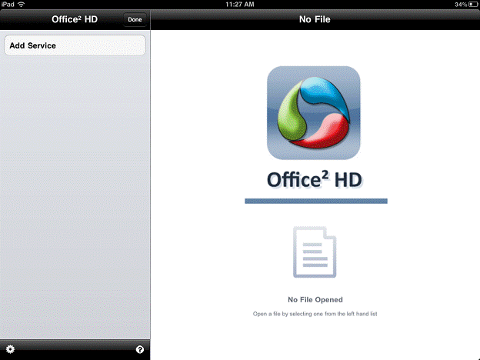Tap the 34% battery percentage
The image size is (480, 360).
[x=461, y=5]
